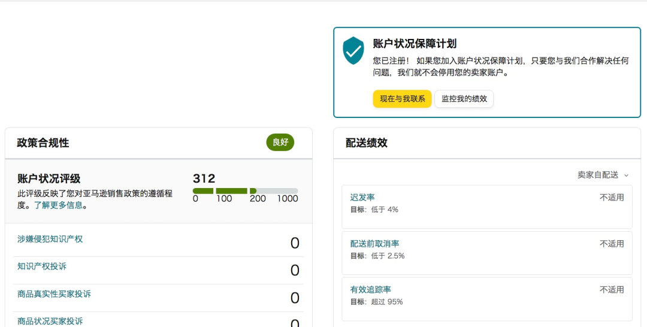Click the 有效追踪率 metric link

pyautogui.click(x=370, y=290)
